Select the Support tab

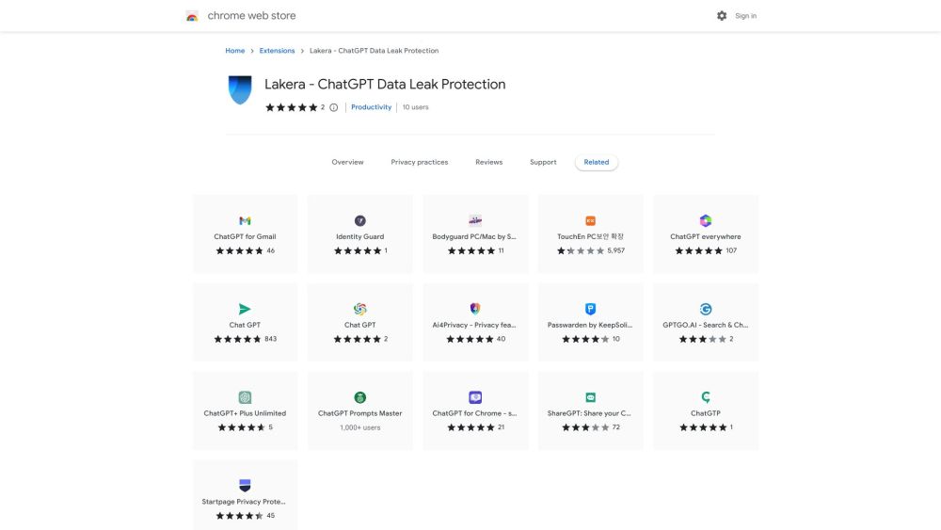tap(543, 162)
